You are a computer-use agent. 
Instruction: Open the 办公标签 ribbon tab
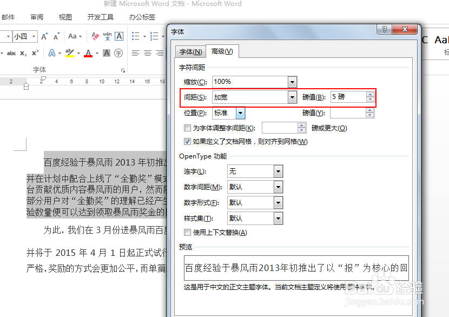point(142,17)
